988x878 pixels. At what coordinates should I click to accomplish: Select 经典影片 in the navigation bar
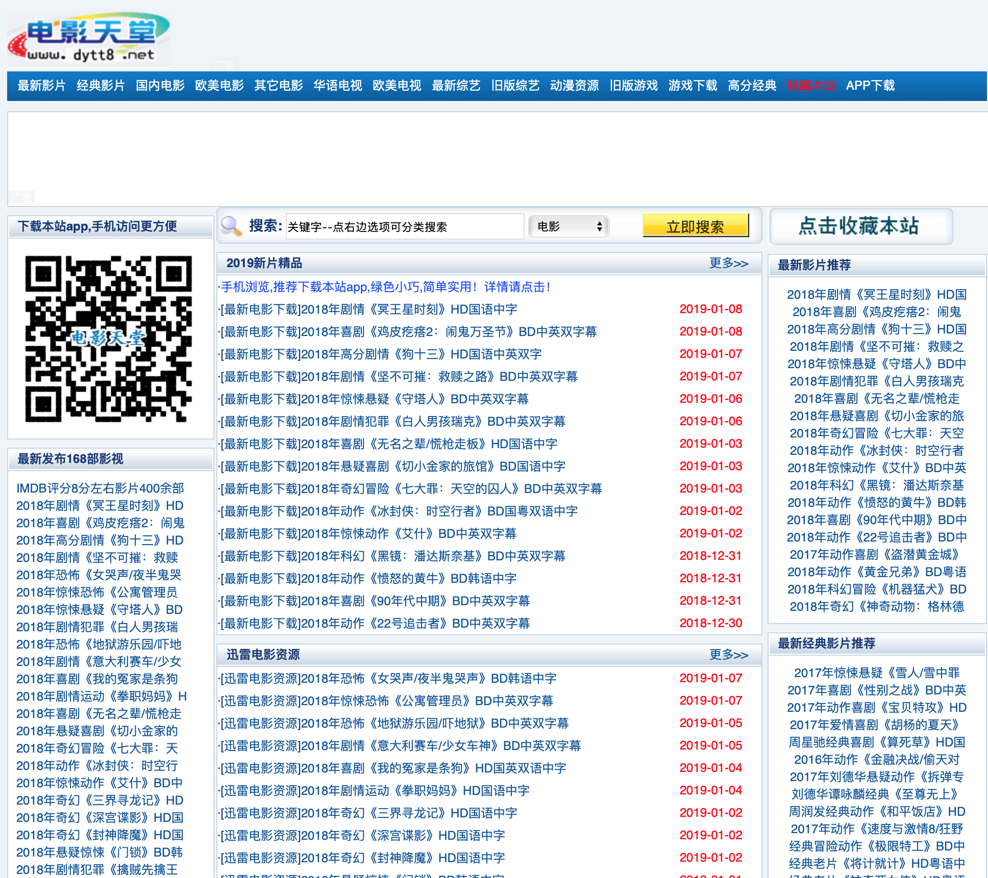pos(100,86)
